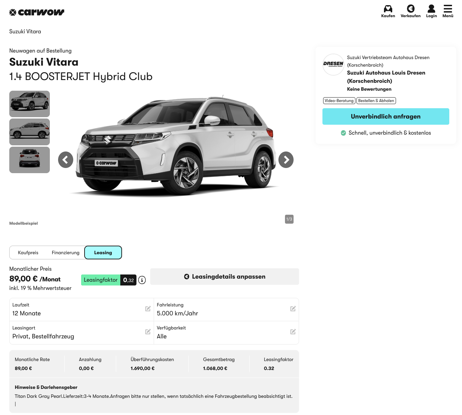This screenshot has height=415, width=462.
Task: Select the Leasing tab
Action: (x=103, y=253)
